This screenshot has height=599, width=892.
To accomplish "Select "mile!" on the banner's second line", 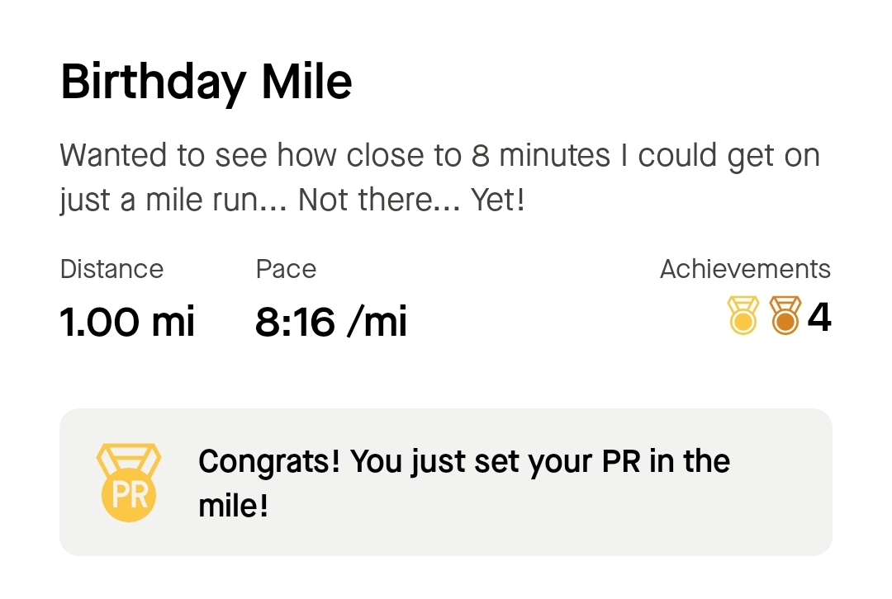I will point(234,505).
